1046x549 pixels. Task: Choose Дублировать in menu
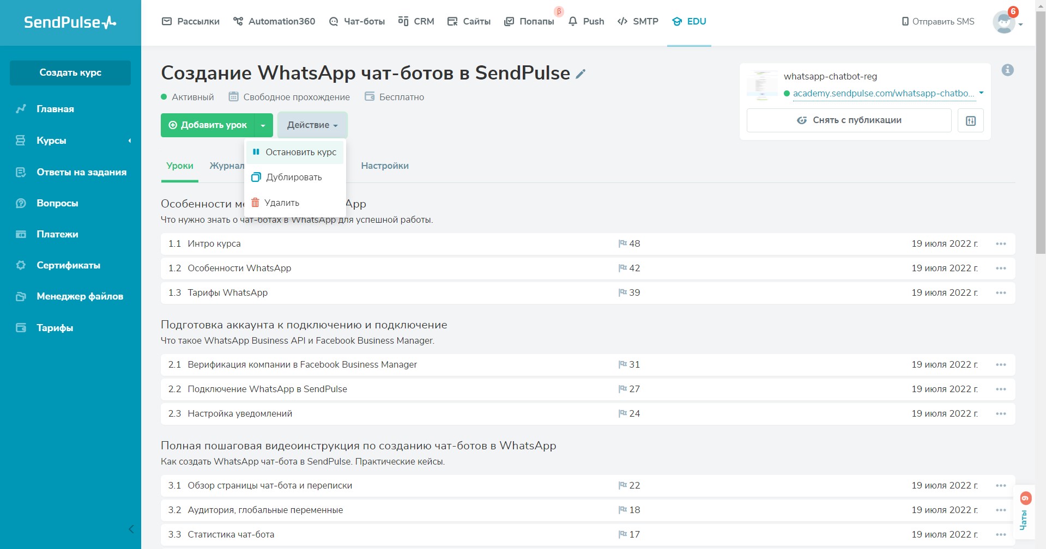[x=295, y=178]
